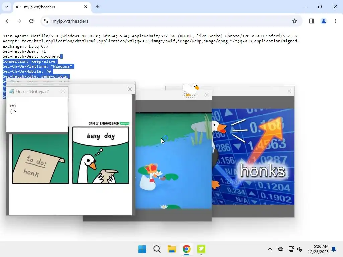Image resolution: width=343 pixels, height=257 pixels.
Task: Close the Goose Not-epad window
Action: (63, 91)
